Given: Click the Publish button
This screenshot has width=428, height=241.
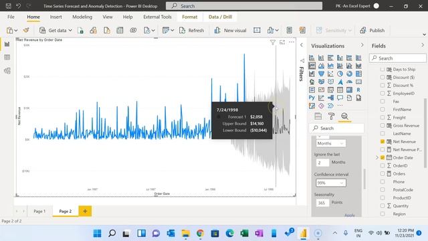Looking at the screenshot, I should coord(372,30).
